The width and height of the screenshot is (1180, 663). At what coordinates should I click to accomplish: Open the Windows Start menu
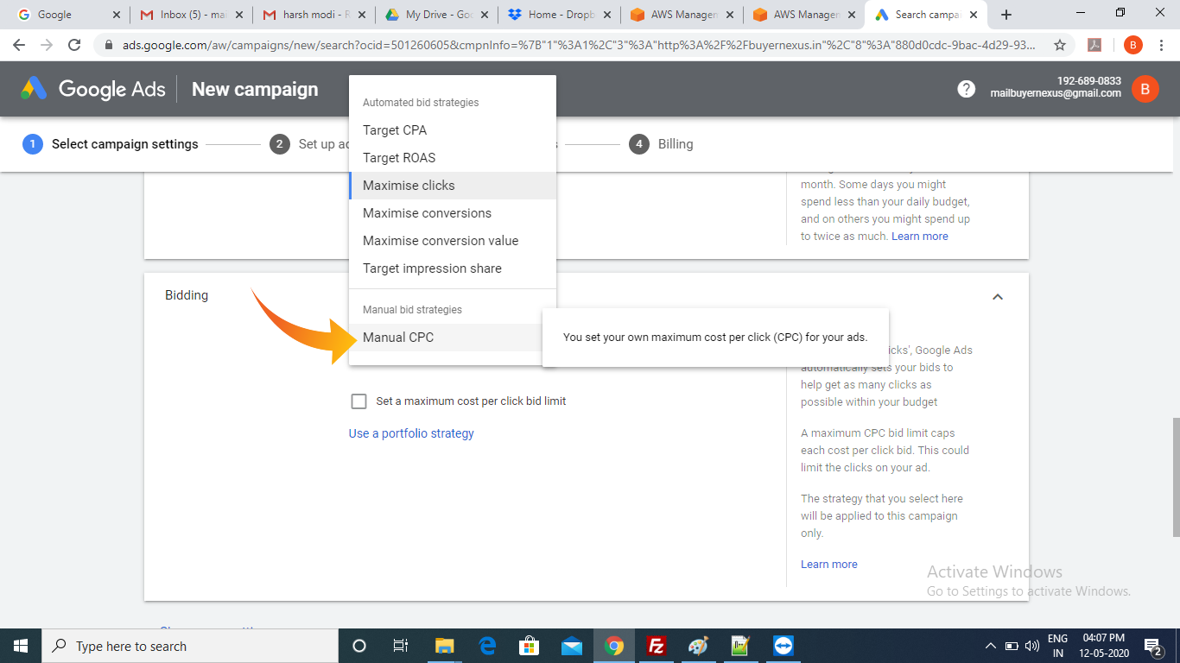click(x=20, y=646)
